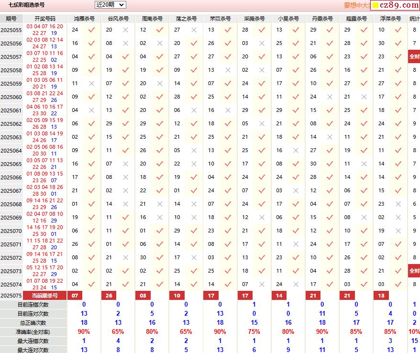Screen dimensions: 420x353
Task: Click the red 26 current number under 谷风杀号
Action: [x=109, y=296]
